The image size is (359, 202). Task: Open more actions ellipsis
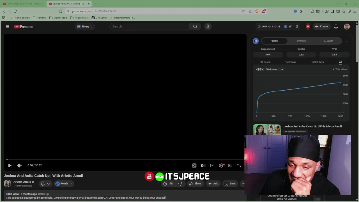[x=243, y=183]
